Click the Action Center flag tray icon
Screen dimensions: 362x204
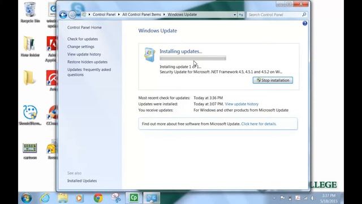[x=283, y=198]
